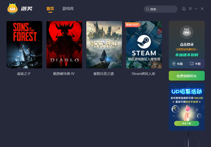Select the Hogwarts Legacy cover
Viewport: 211px width, 147px height.
(104, 45)
